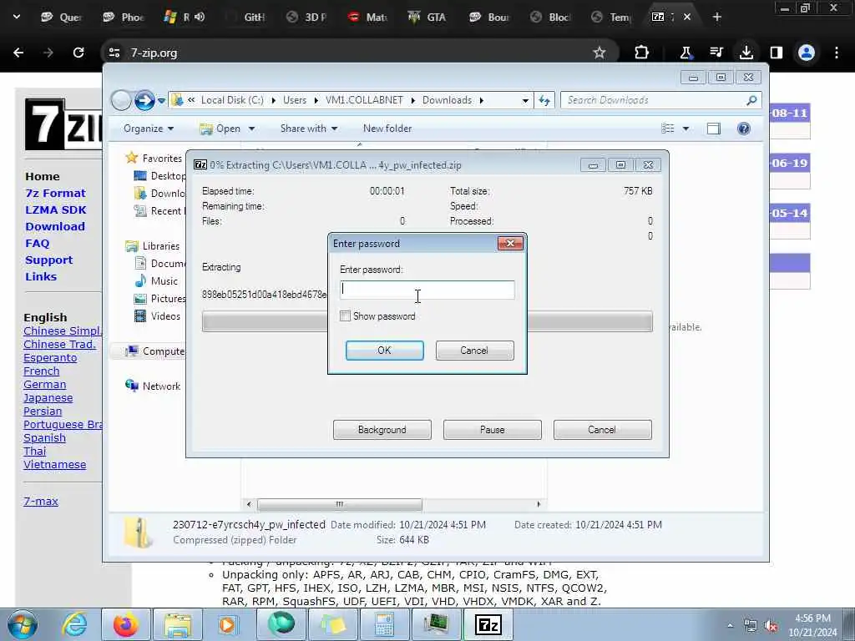Open media controls icon in Chrome toolbar
This screenshot has height=641, width=855.
tap(716, 53)
